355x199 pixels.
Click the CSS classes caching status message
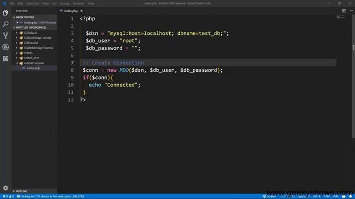pos(50,197)
